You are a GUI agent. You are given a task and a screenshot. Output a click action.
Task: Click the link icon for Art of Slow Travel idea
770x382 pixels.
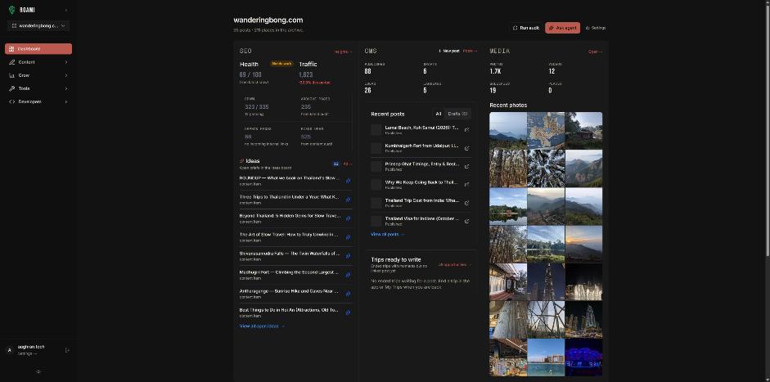(x=348, y=237)
